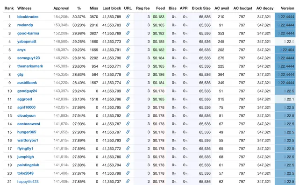Open flyingfly1 witness link

25,149
